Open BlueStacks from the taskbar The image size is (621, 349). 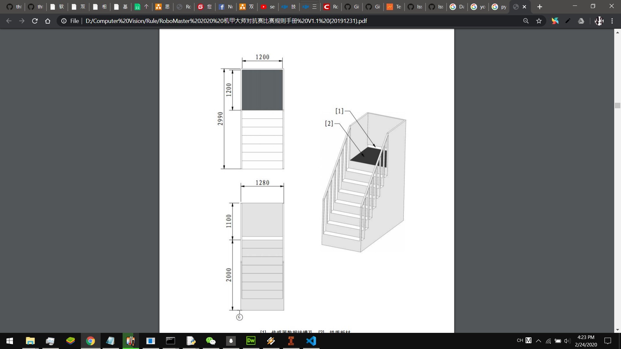71,341
